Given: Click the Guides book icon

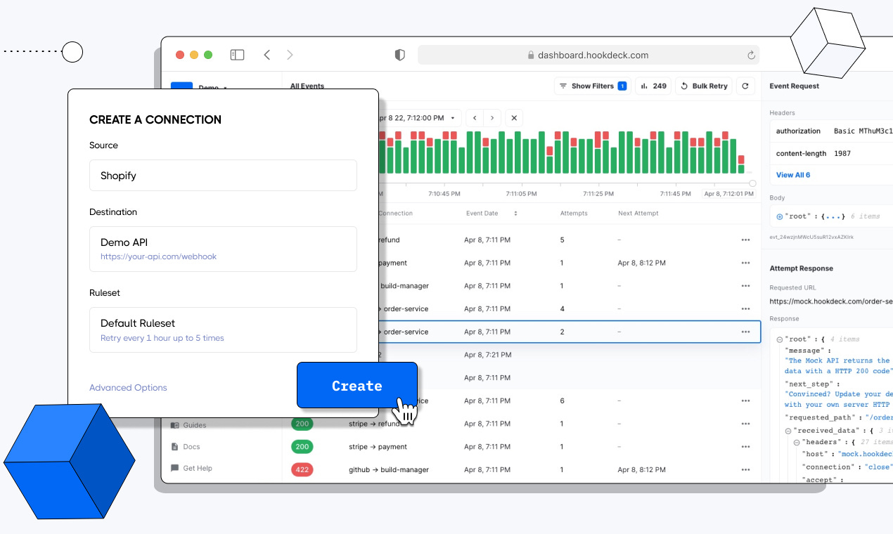Looking at the screenshot, I should point(175,425).
